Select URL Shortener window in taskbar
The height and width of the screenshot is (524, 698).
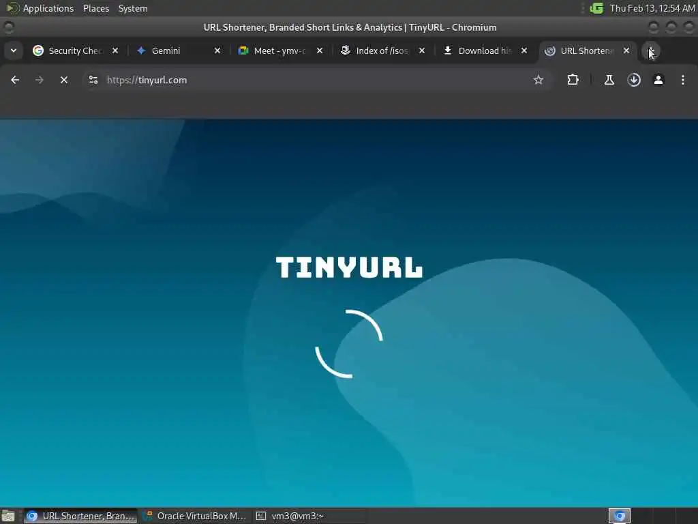tap(80, 516)
